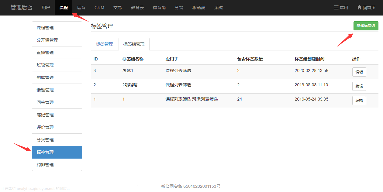Click 编辑 for tag group ID 1
Image resolution: width=383 pixels, height=192 pixels.
(x=359, y=101)
